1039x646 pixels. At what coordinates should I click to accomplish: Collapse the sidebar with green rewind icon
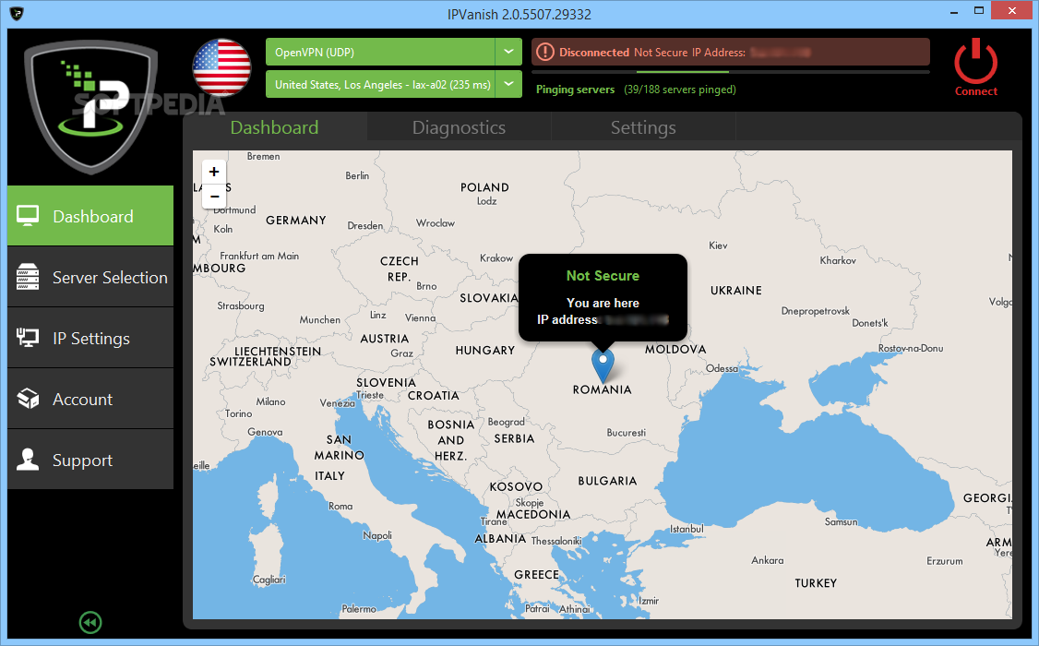[x=90, y=622]
